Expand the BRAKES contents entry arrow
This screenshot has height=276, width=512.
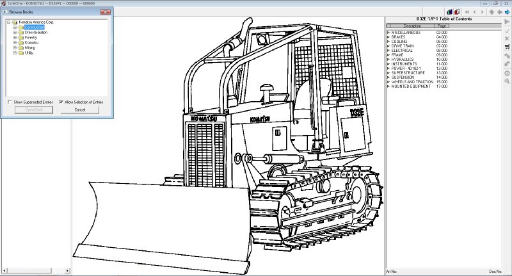pyautogui.click(x=388, y=37)
